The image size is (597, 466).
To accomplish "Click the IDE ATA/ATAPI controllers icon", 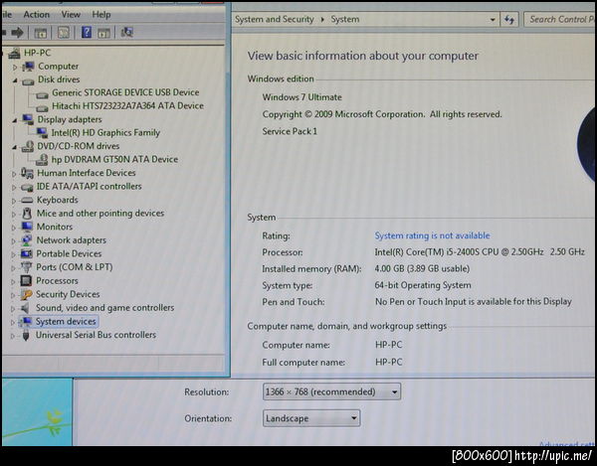I will pos(27,187).
